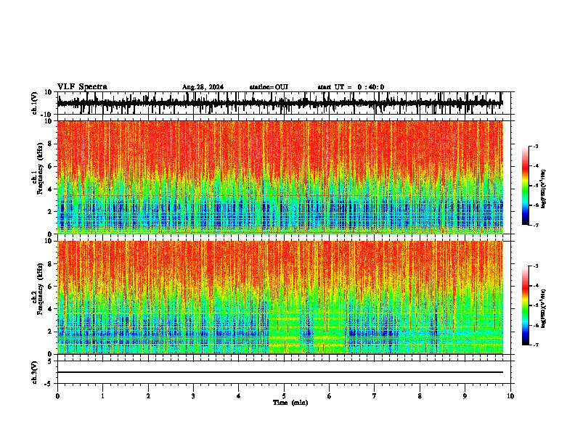The width and height of the screenshot is (575, 444).
Task: Click time axis tick label "3"
Action: 193,396
